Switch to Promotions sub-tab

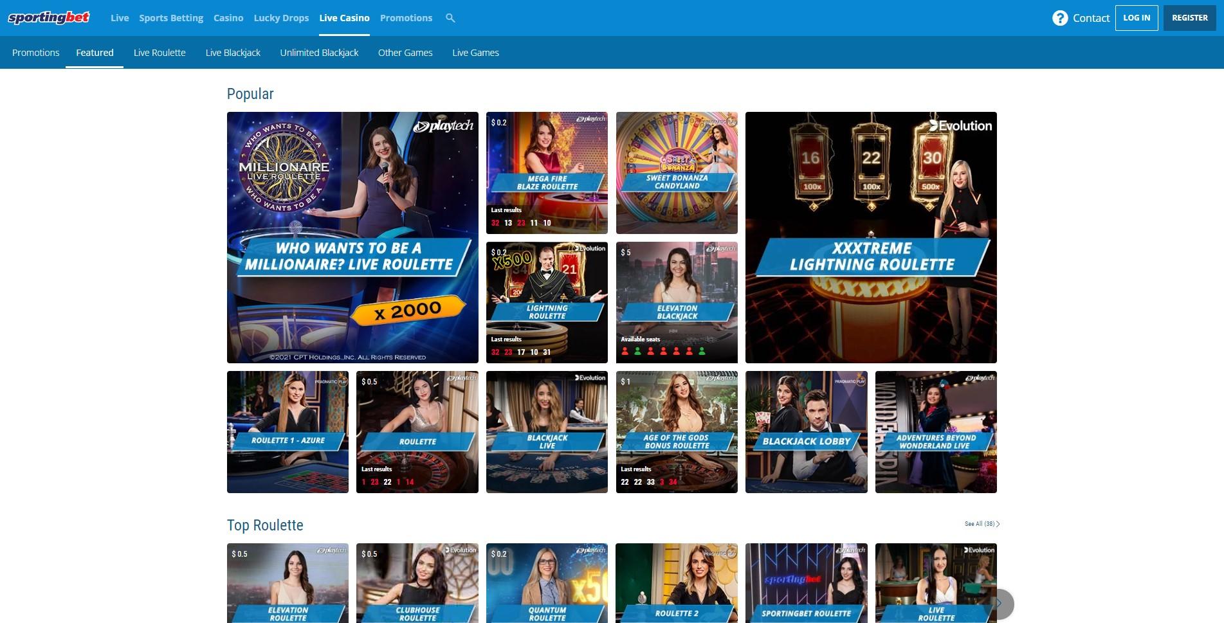[x=35, y=53]
